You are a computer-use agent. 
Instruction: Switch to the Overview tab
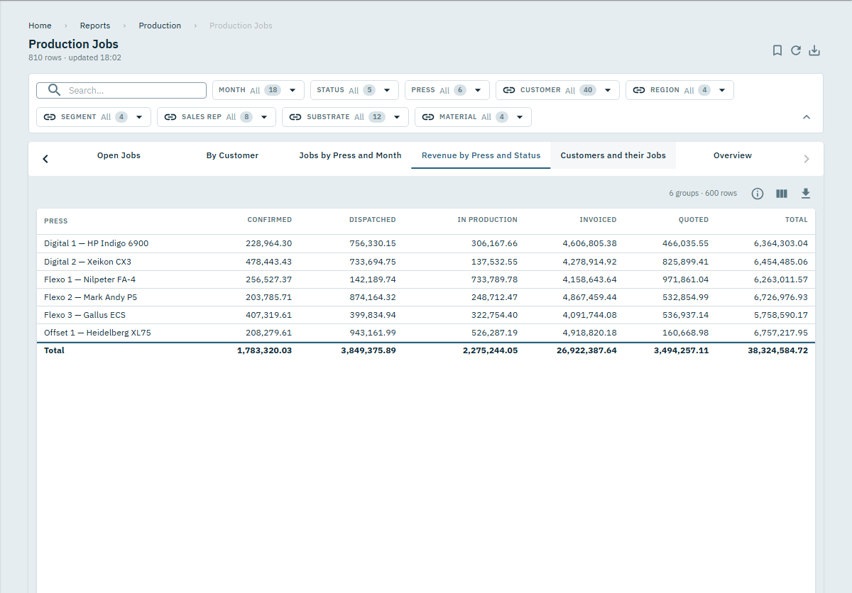[732, 155]
